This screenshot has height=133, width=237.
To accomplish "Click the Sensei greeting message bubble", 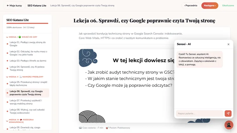I will point(200,59).
